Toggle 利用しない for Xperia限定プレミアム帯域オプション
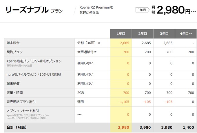 click(x=85, y=63)
